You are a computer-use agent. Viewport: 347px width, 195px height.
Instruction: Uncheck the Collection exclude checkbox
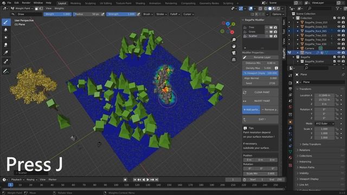pos(335,18)
